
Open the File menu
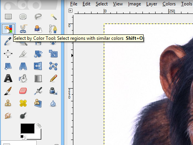74,4
